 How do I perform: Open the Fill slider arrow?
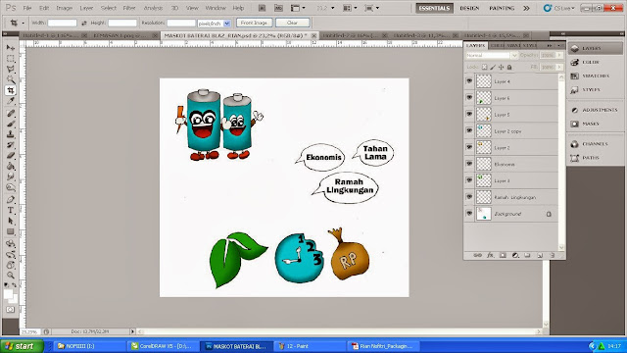(559, 68)
